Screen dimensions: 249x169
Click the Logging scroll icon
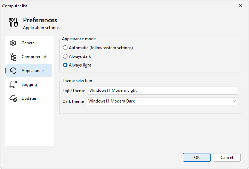click(13, 84)
